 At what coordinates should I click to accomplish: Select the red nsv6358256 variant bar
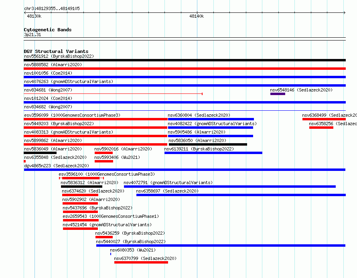(x=321, y=128)
